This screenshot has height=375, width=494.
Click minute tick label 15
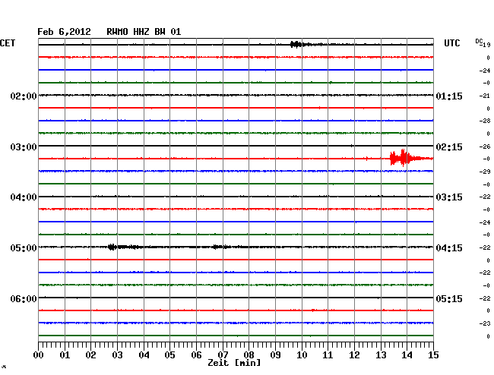point(433,355)
